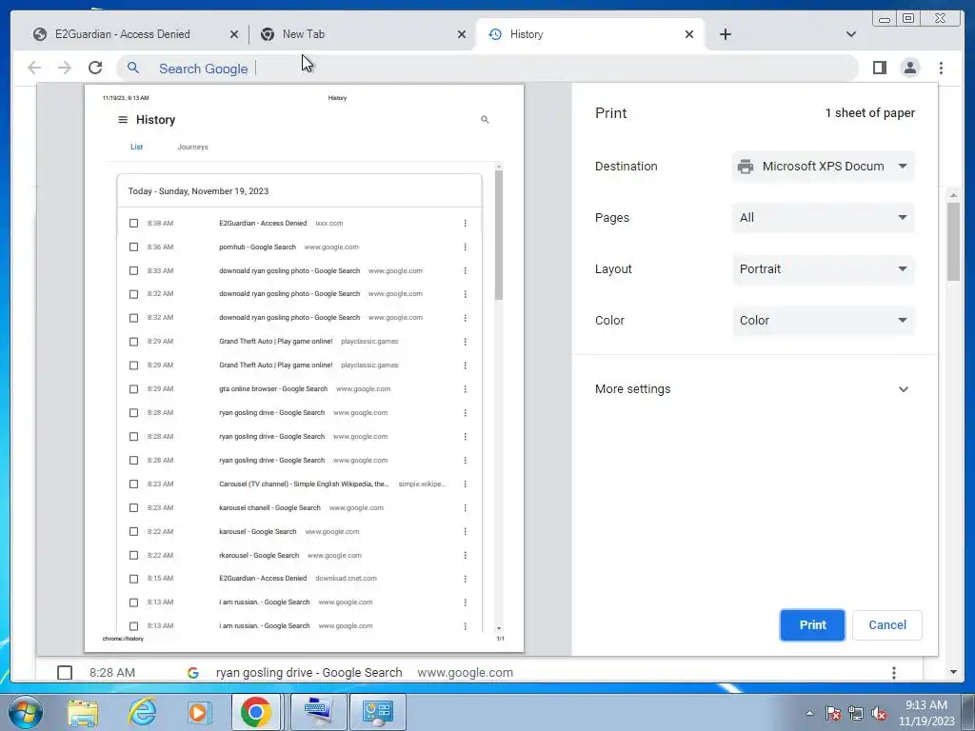The width and height of the screenshot is (975, 731).
Task: Tick the checkbox for 8:15 AM download.cnet.com entry
Action: [133, 579]
